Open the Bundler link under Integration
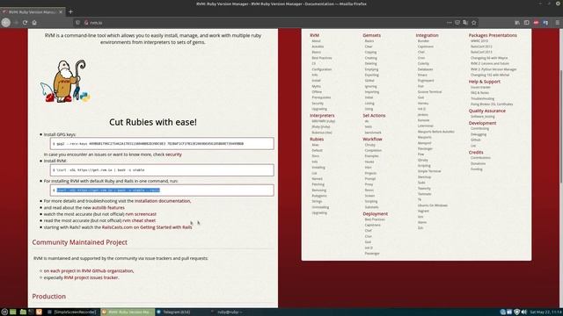The height and width of the screenshot is (316, 563). click(423, 41)
